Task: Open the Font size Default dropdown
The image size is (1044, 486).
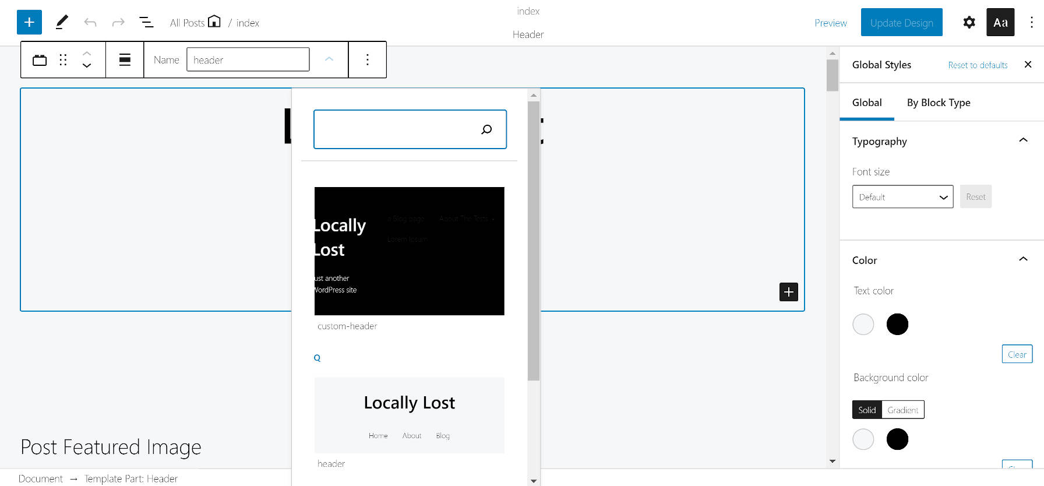Action: [x=902, y=197]
